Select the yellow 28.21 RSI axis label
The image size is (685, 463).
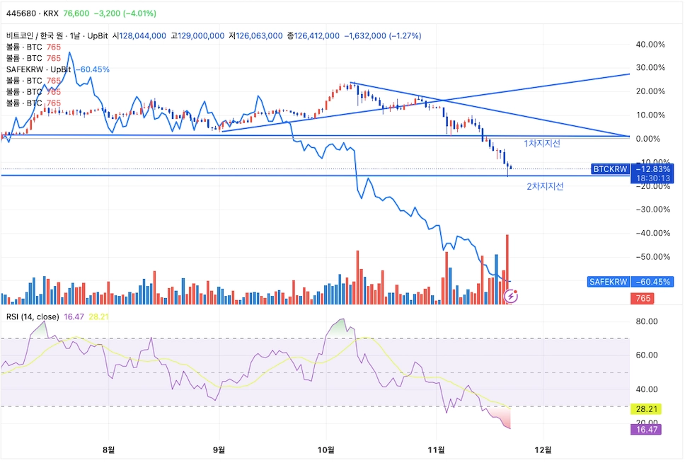click(x=646, y=409)
